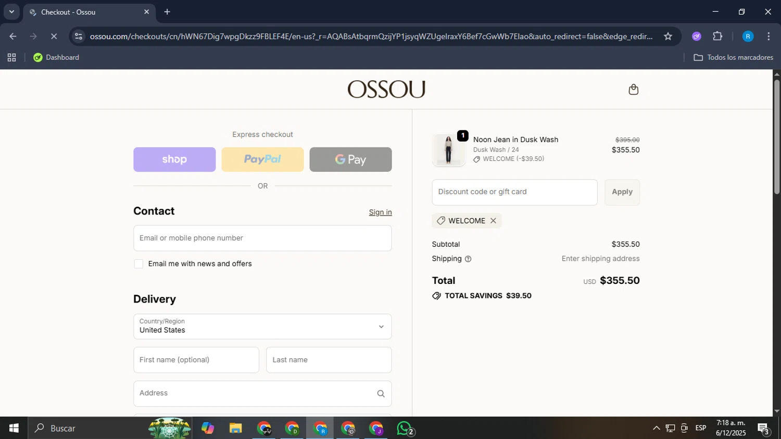Open the Chrome taskbar icon with R badge
Viewport: 781px width, 439px height.
pyautogui.click(x=320, y=428)
